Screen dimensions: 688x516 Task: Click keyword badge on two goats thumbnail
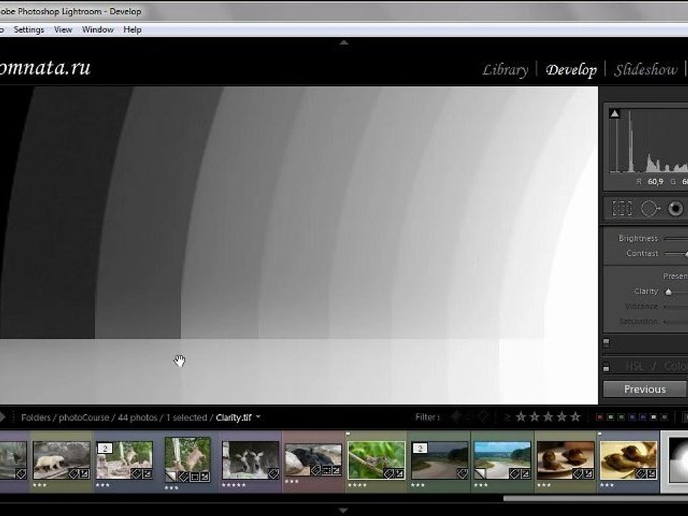(273, 474)
